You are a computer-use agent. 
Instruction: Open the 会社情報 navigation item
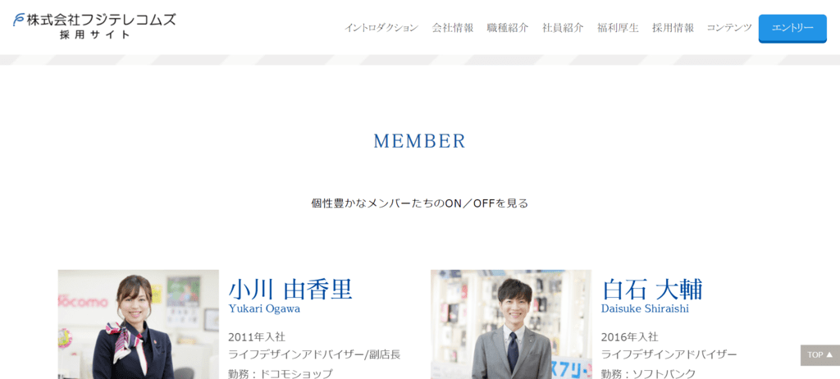tap(453, 28)
